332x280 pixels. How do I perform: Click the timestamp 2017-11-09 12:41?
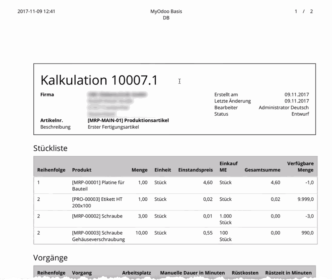tap(36, 11)
